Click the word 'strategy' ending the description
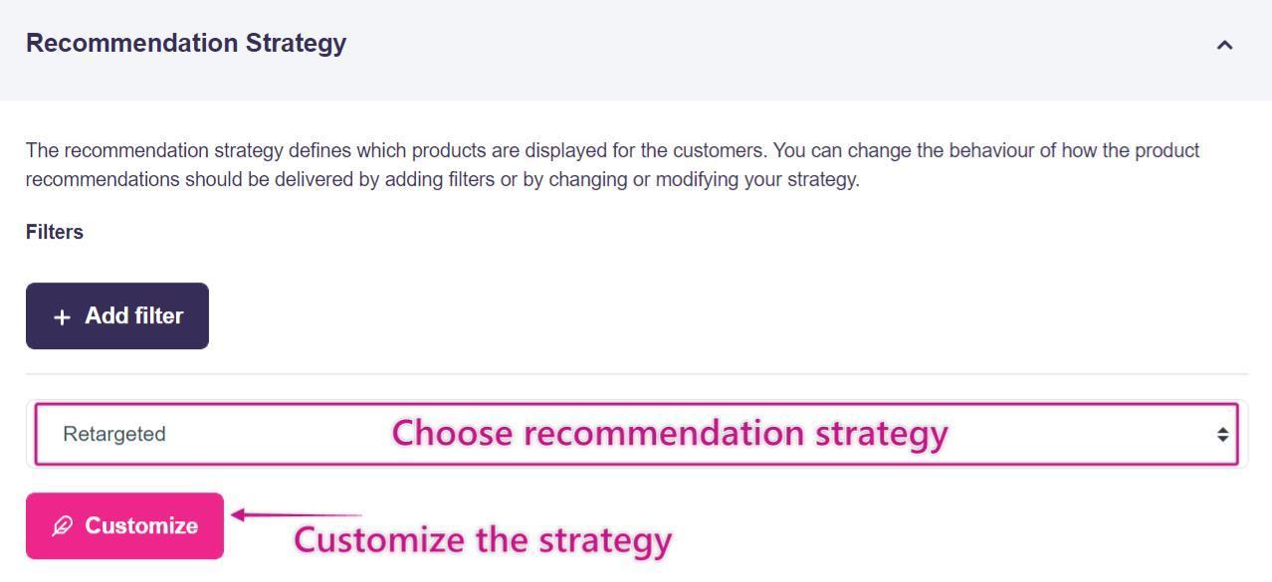Image resolution: width=1272 pixels, height=582 pixels. tap(822, 180)
